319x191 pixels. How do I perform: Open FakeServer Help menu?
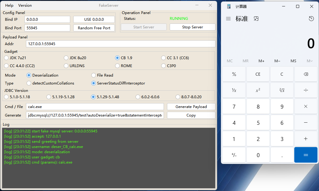coord(9,5)
